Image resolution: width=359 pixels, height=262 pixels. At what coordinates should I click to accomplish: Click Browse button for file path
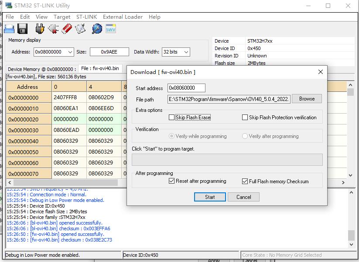[x=307, y=99]
